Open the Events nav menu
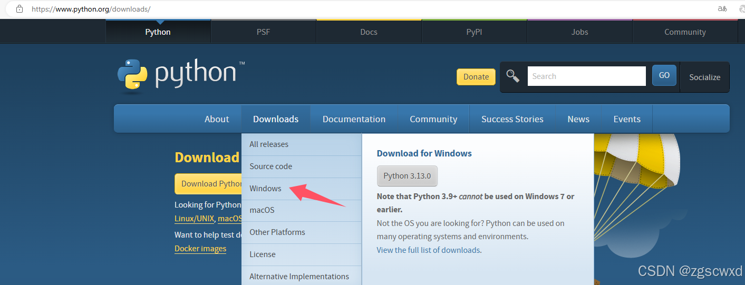Screen dimensions: 745x285 tap(627, 119)
